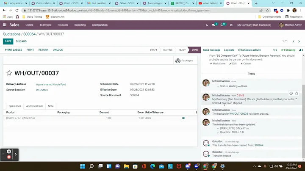Select the Operations tab
The image size is (305, 171).
tap(15, 106)
